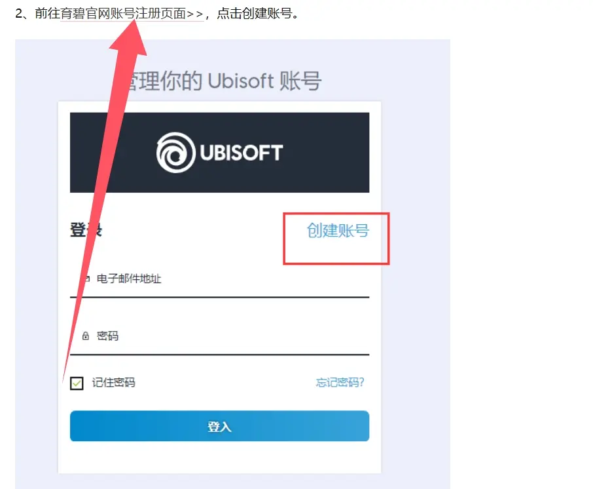Click the lock icon beside 密码
The height and width of the screenshot is (489, 593).
[x=86, y=336]
